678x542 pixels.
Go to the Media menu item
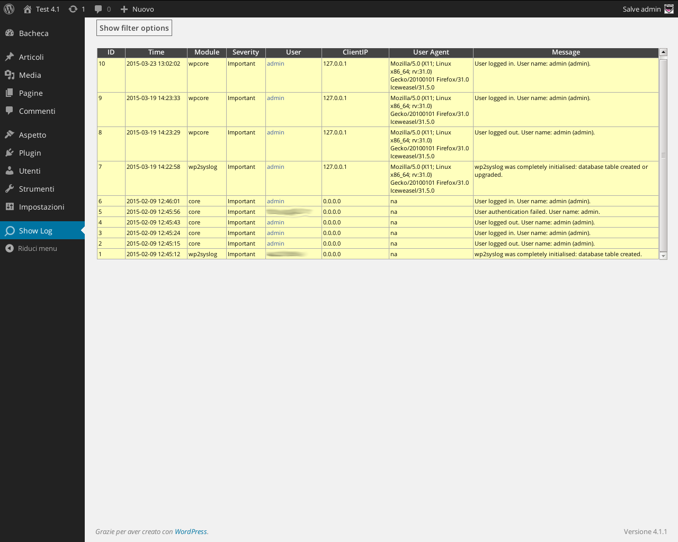tap(42, 75)
